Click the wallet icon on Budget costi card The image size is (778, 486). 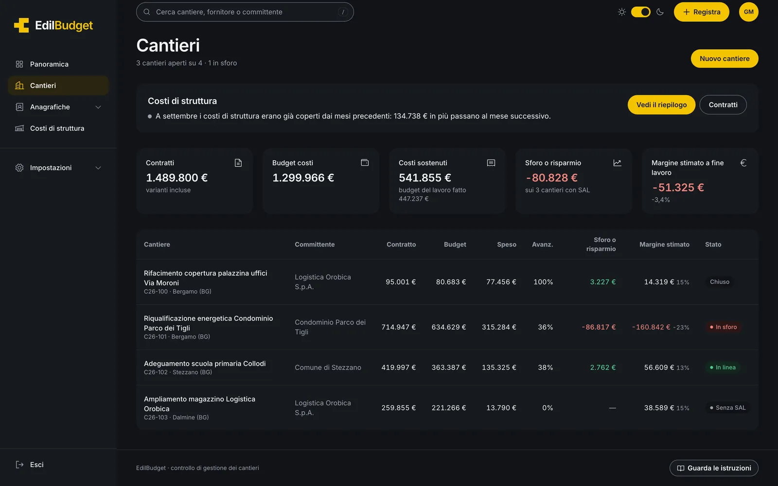(365, 163)
